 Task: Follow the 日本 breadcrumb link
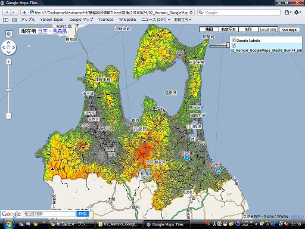coord(43,31)
